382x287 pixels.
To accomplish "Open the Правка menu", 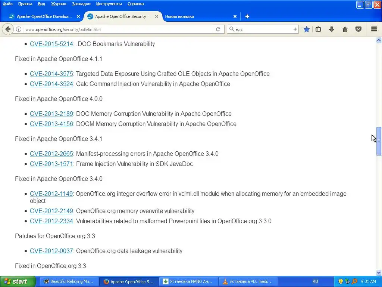I will pos(25,4).
